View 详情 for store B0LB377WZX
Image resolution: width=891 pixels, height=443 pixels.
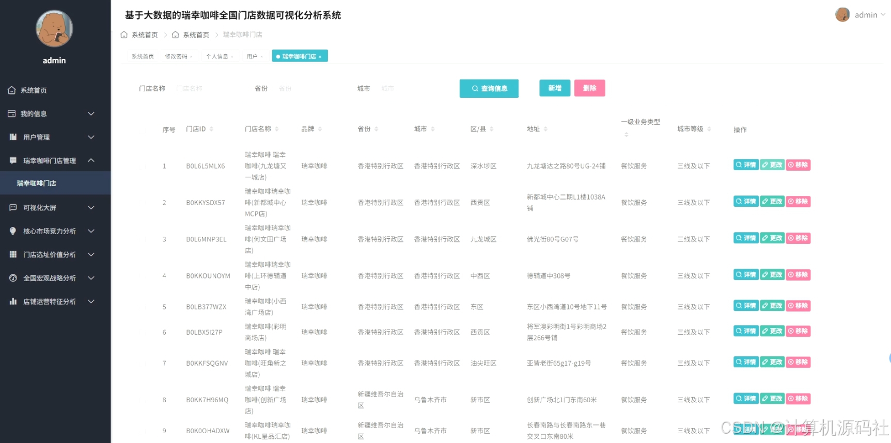(746, 306)
